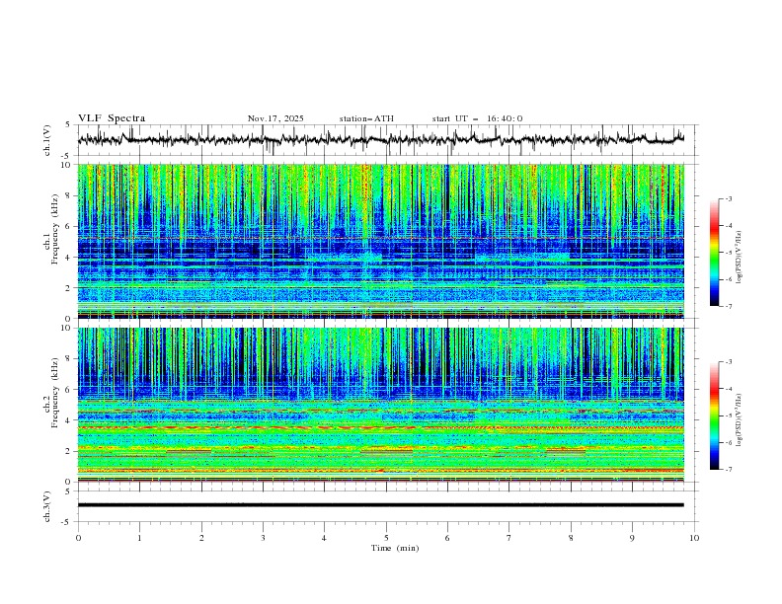The height and width of the screenshot is (604, 782).
Task: Click the 5 minute tick label
Action: 386,538
